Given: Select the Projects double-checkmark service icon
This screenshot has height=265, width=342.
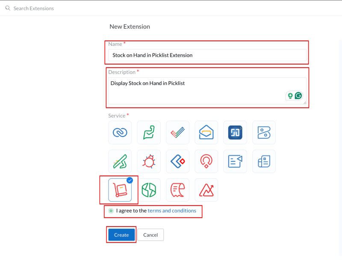Looking at the screenshot, I should [177, 132].
